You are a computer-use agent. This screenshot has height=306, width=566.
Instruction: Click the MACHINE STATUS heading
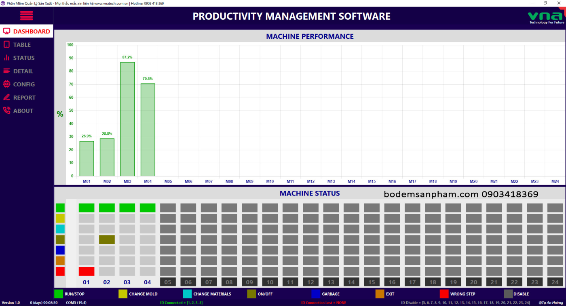click(x=310, y=194)
